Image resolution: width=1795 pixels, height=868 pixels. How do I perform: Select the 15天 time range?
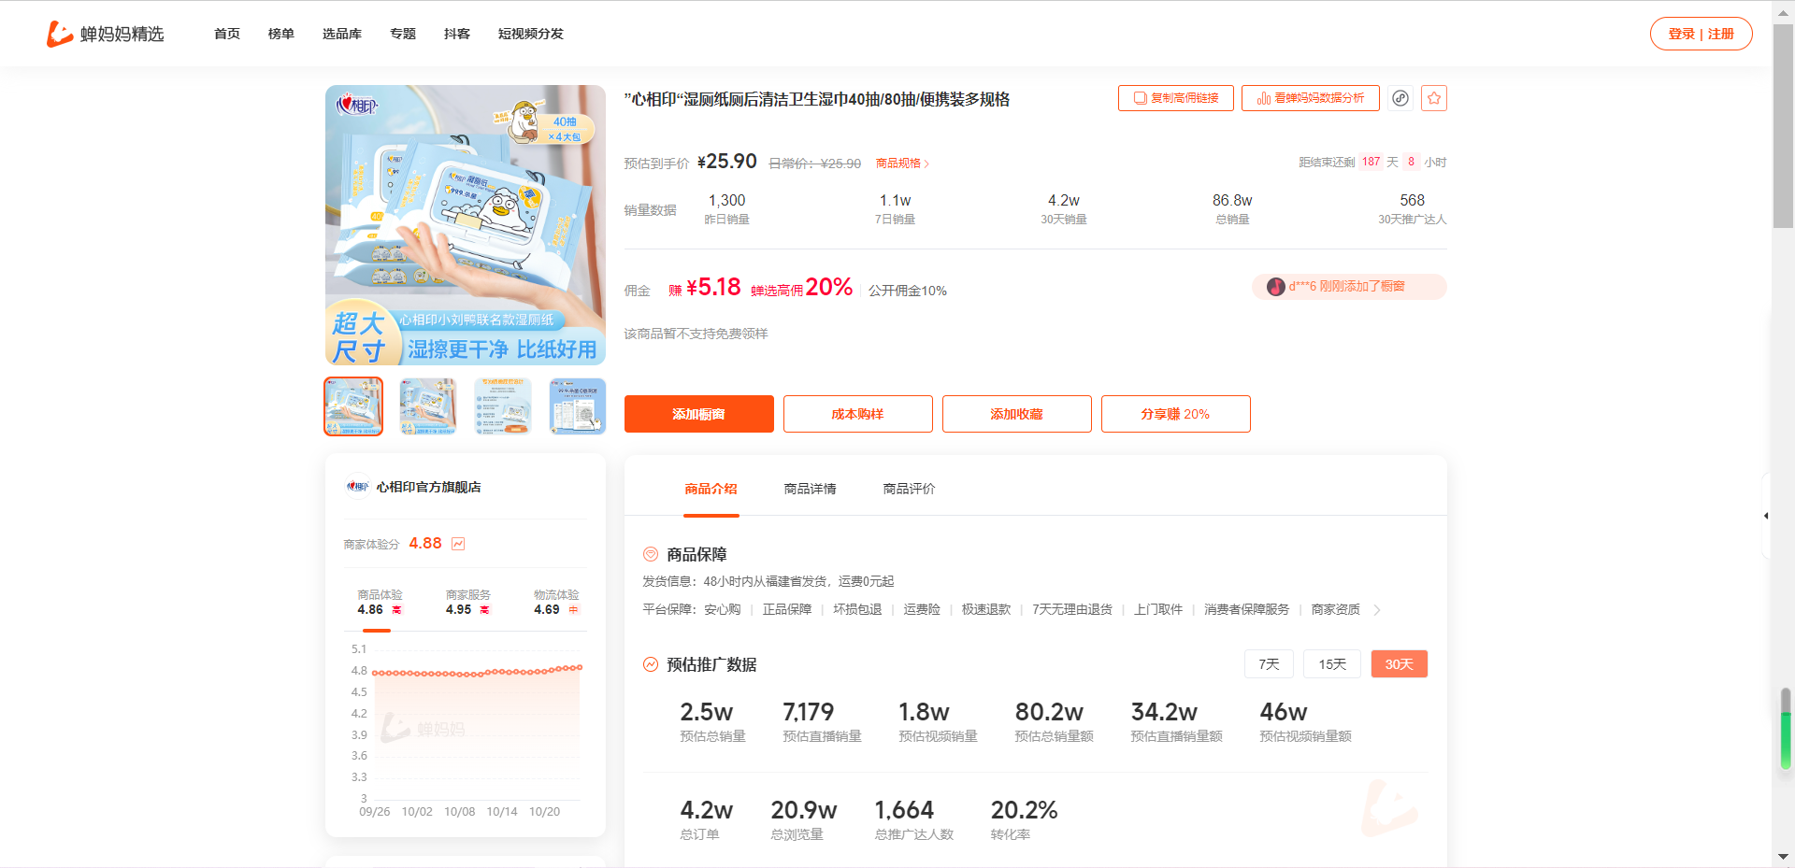(1332, 664)
